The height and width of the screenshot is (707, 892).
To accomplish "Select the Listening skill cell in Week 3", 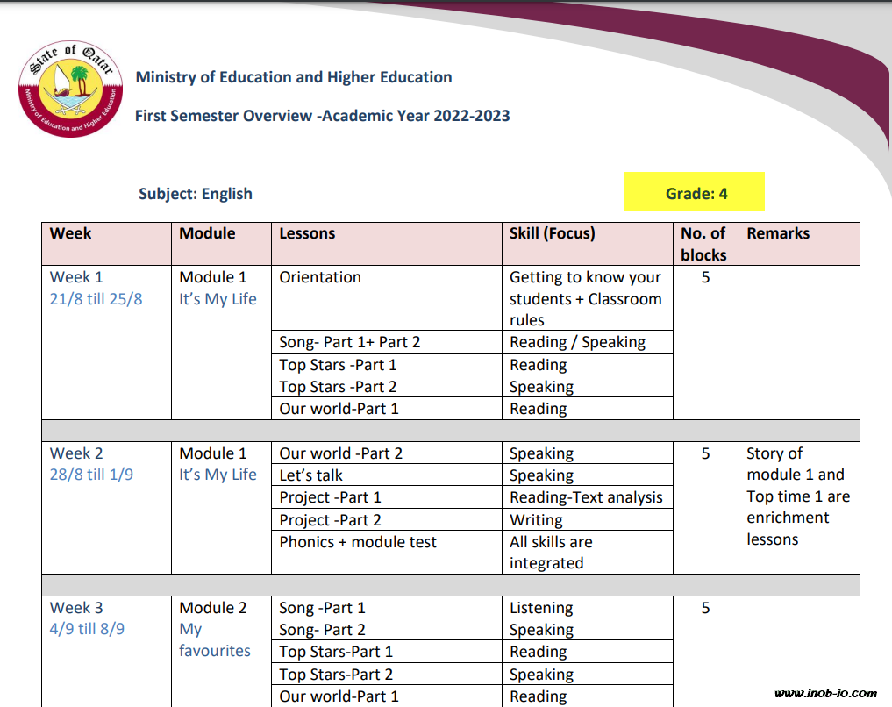I will (x=540, y=608).
